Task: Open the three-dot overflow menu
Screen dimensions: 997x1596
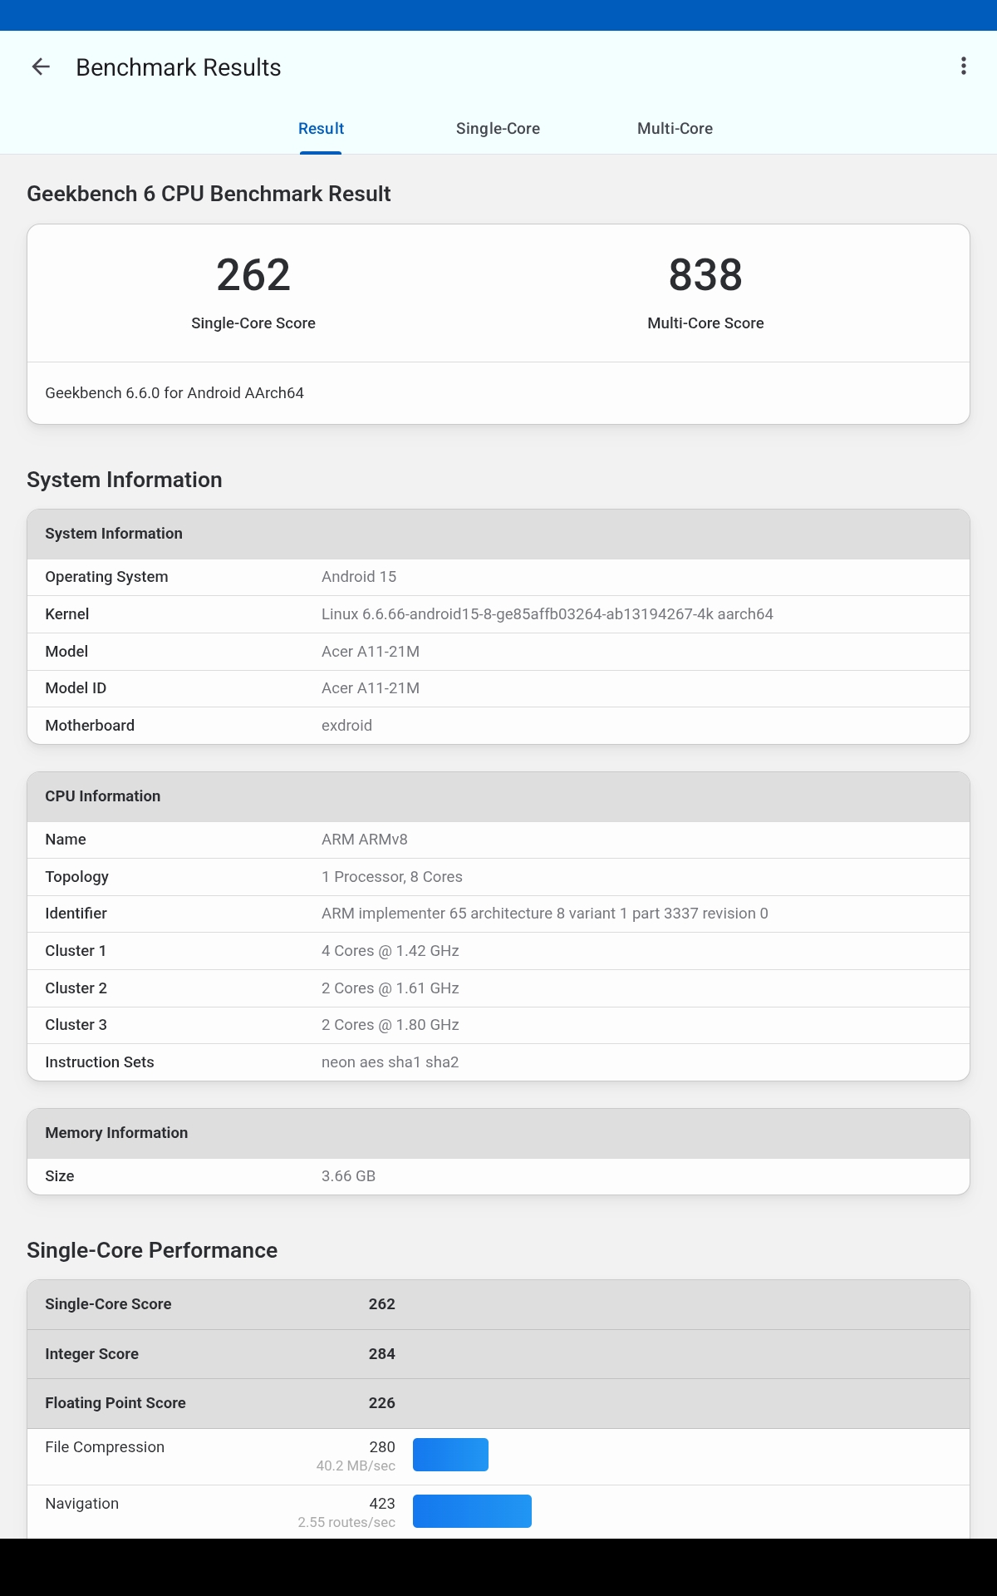Action: (x=963, y=66)
